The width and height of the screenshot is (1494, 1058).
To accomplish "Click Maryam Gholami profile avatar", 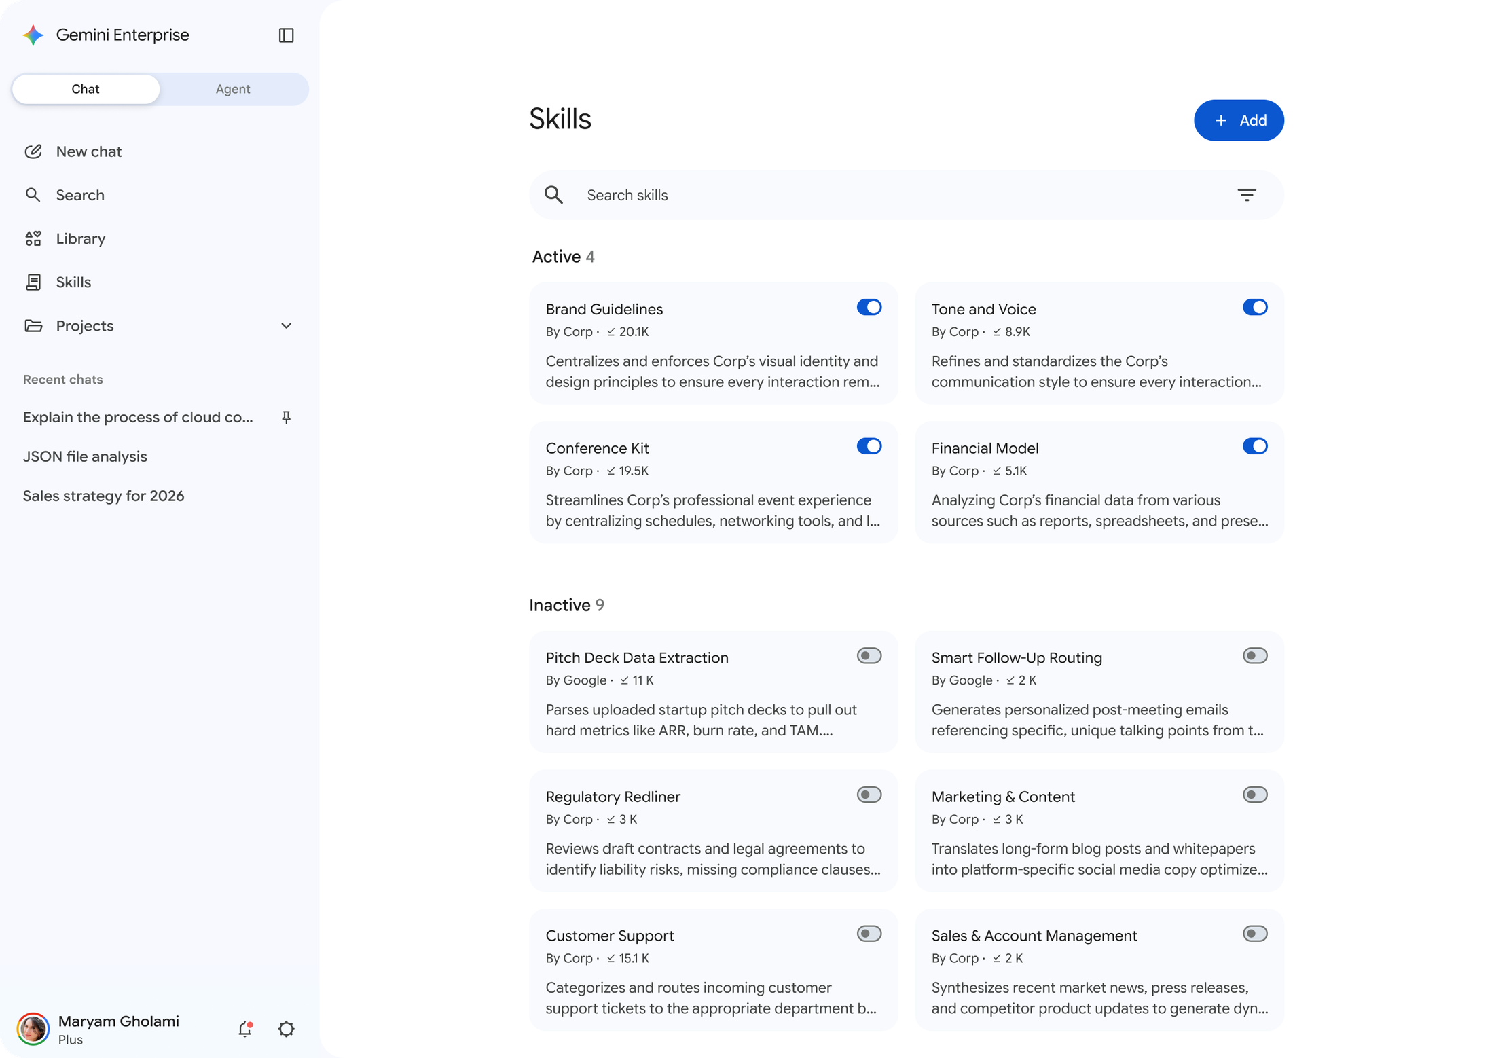I will [x=33, y=1029].
